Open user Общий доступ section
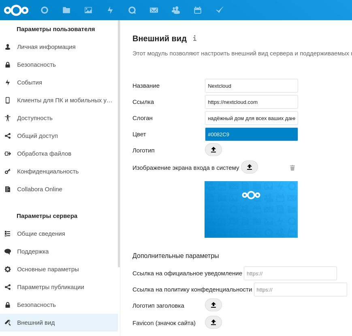 (x=59, y=136)
